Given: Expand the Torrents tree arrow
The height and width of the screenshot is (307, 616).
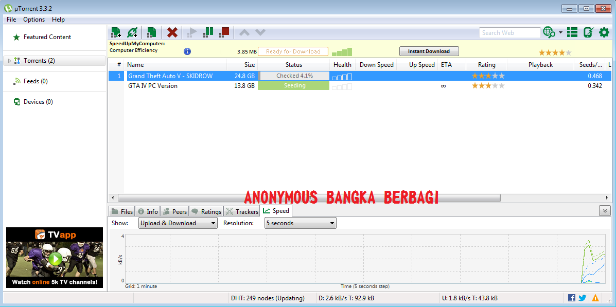Looking at the screenshot, I should coord(9,61).
